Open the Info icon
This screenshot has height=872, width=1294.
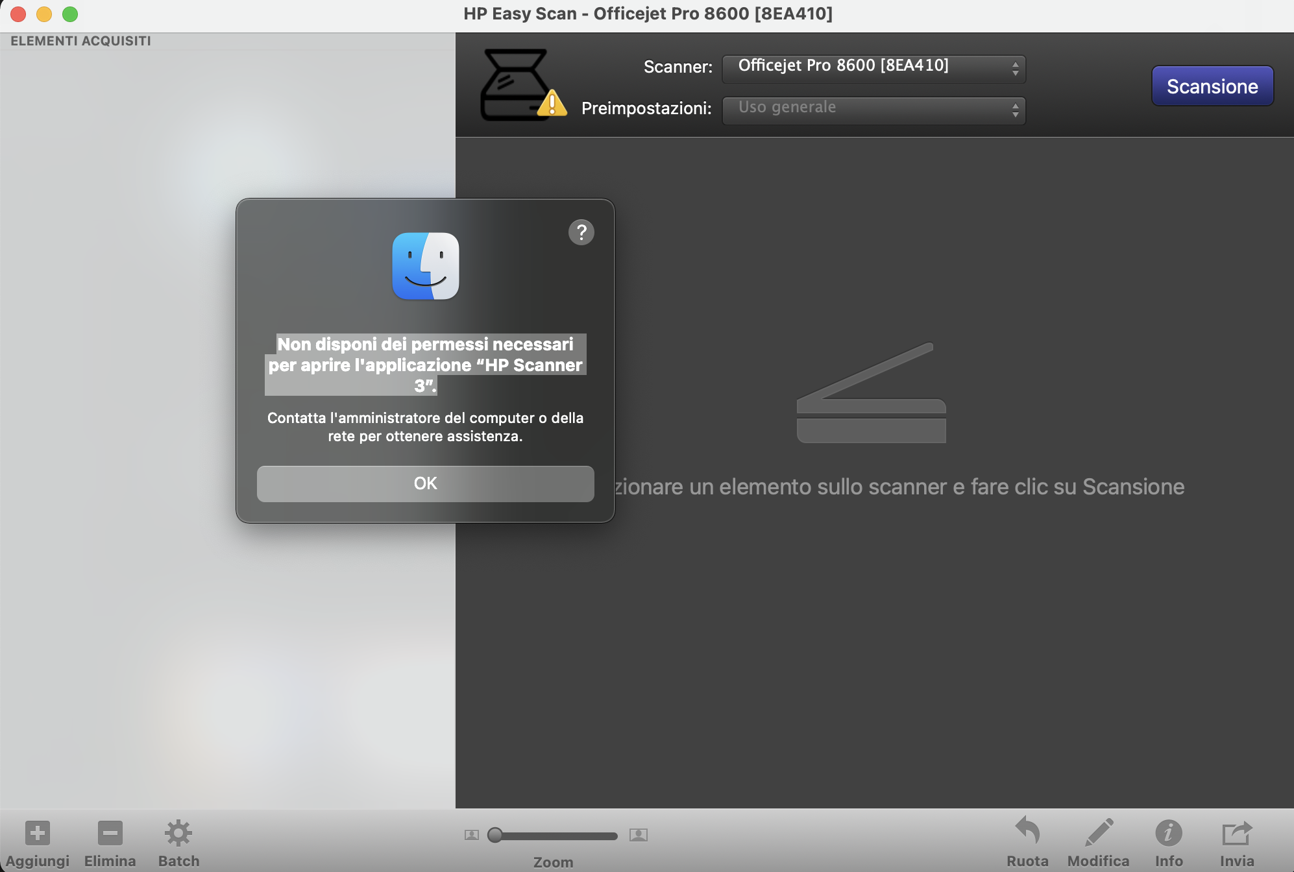1169,833
